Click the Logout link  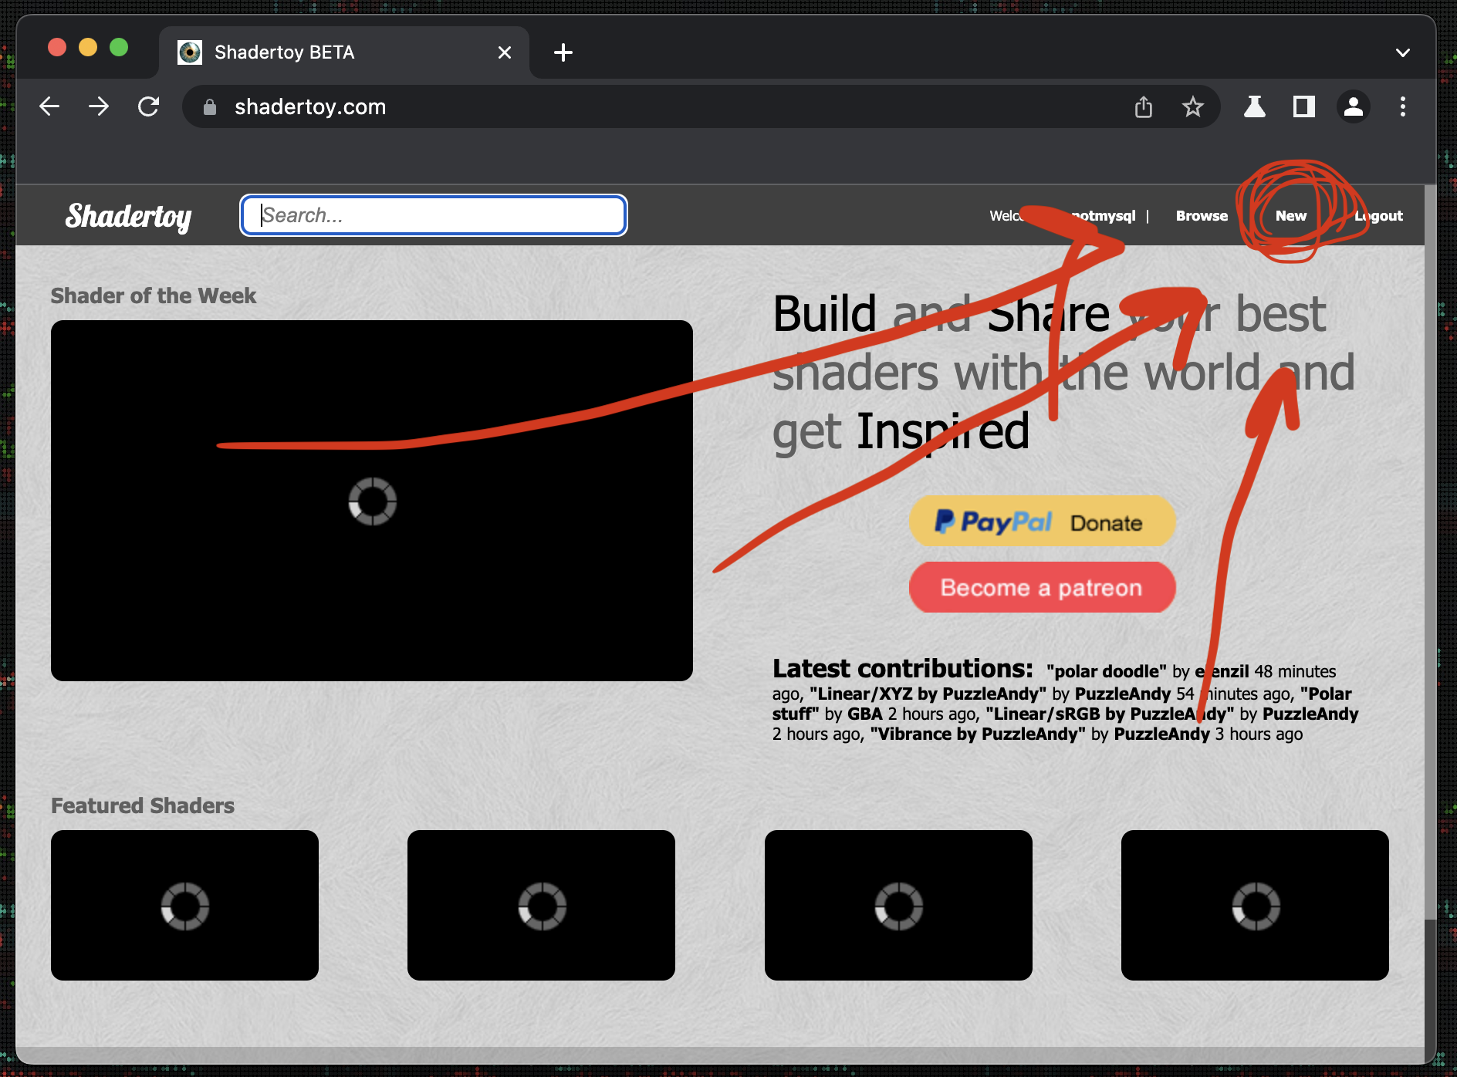[1378, 216]
